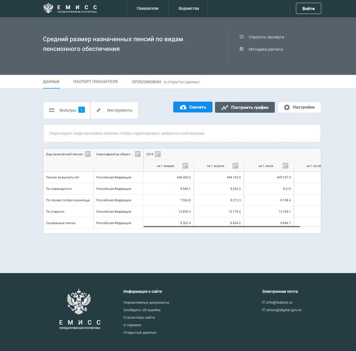Viewport: 356px width, 351px height.
Task: Click the EMISS coat of arms logo in header
Action: pos(48,8)
